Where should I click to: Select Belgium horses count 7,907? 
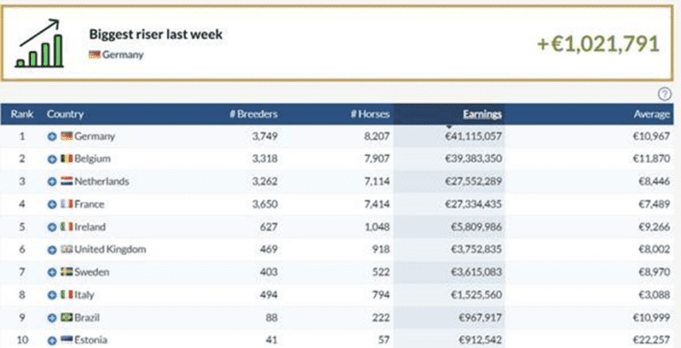click(377, 159)
